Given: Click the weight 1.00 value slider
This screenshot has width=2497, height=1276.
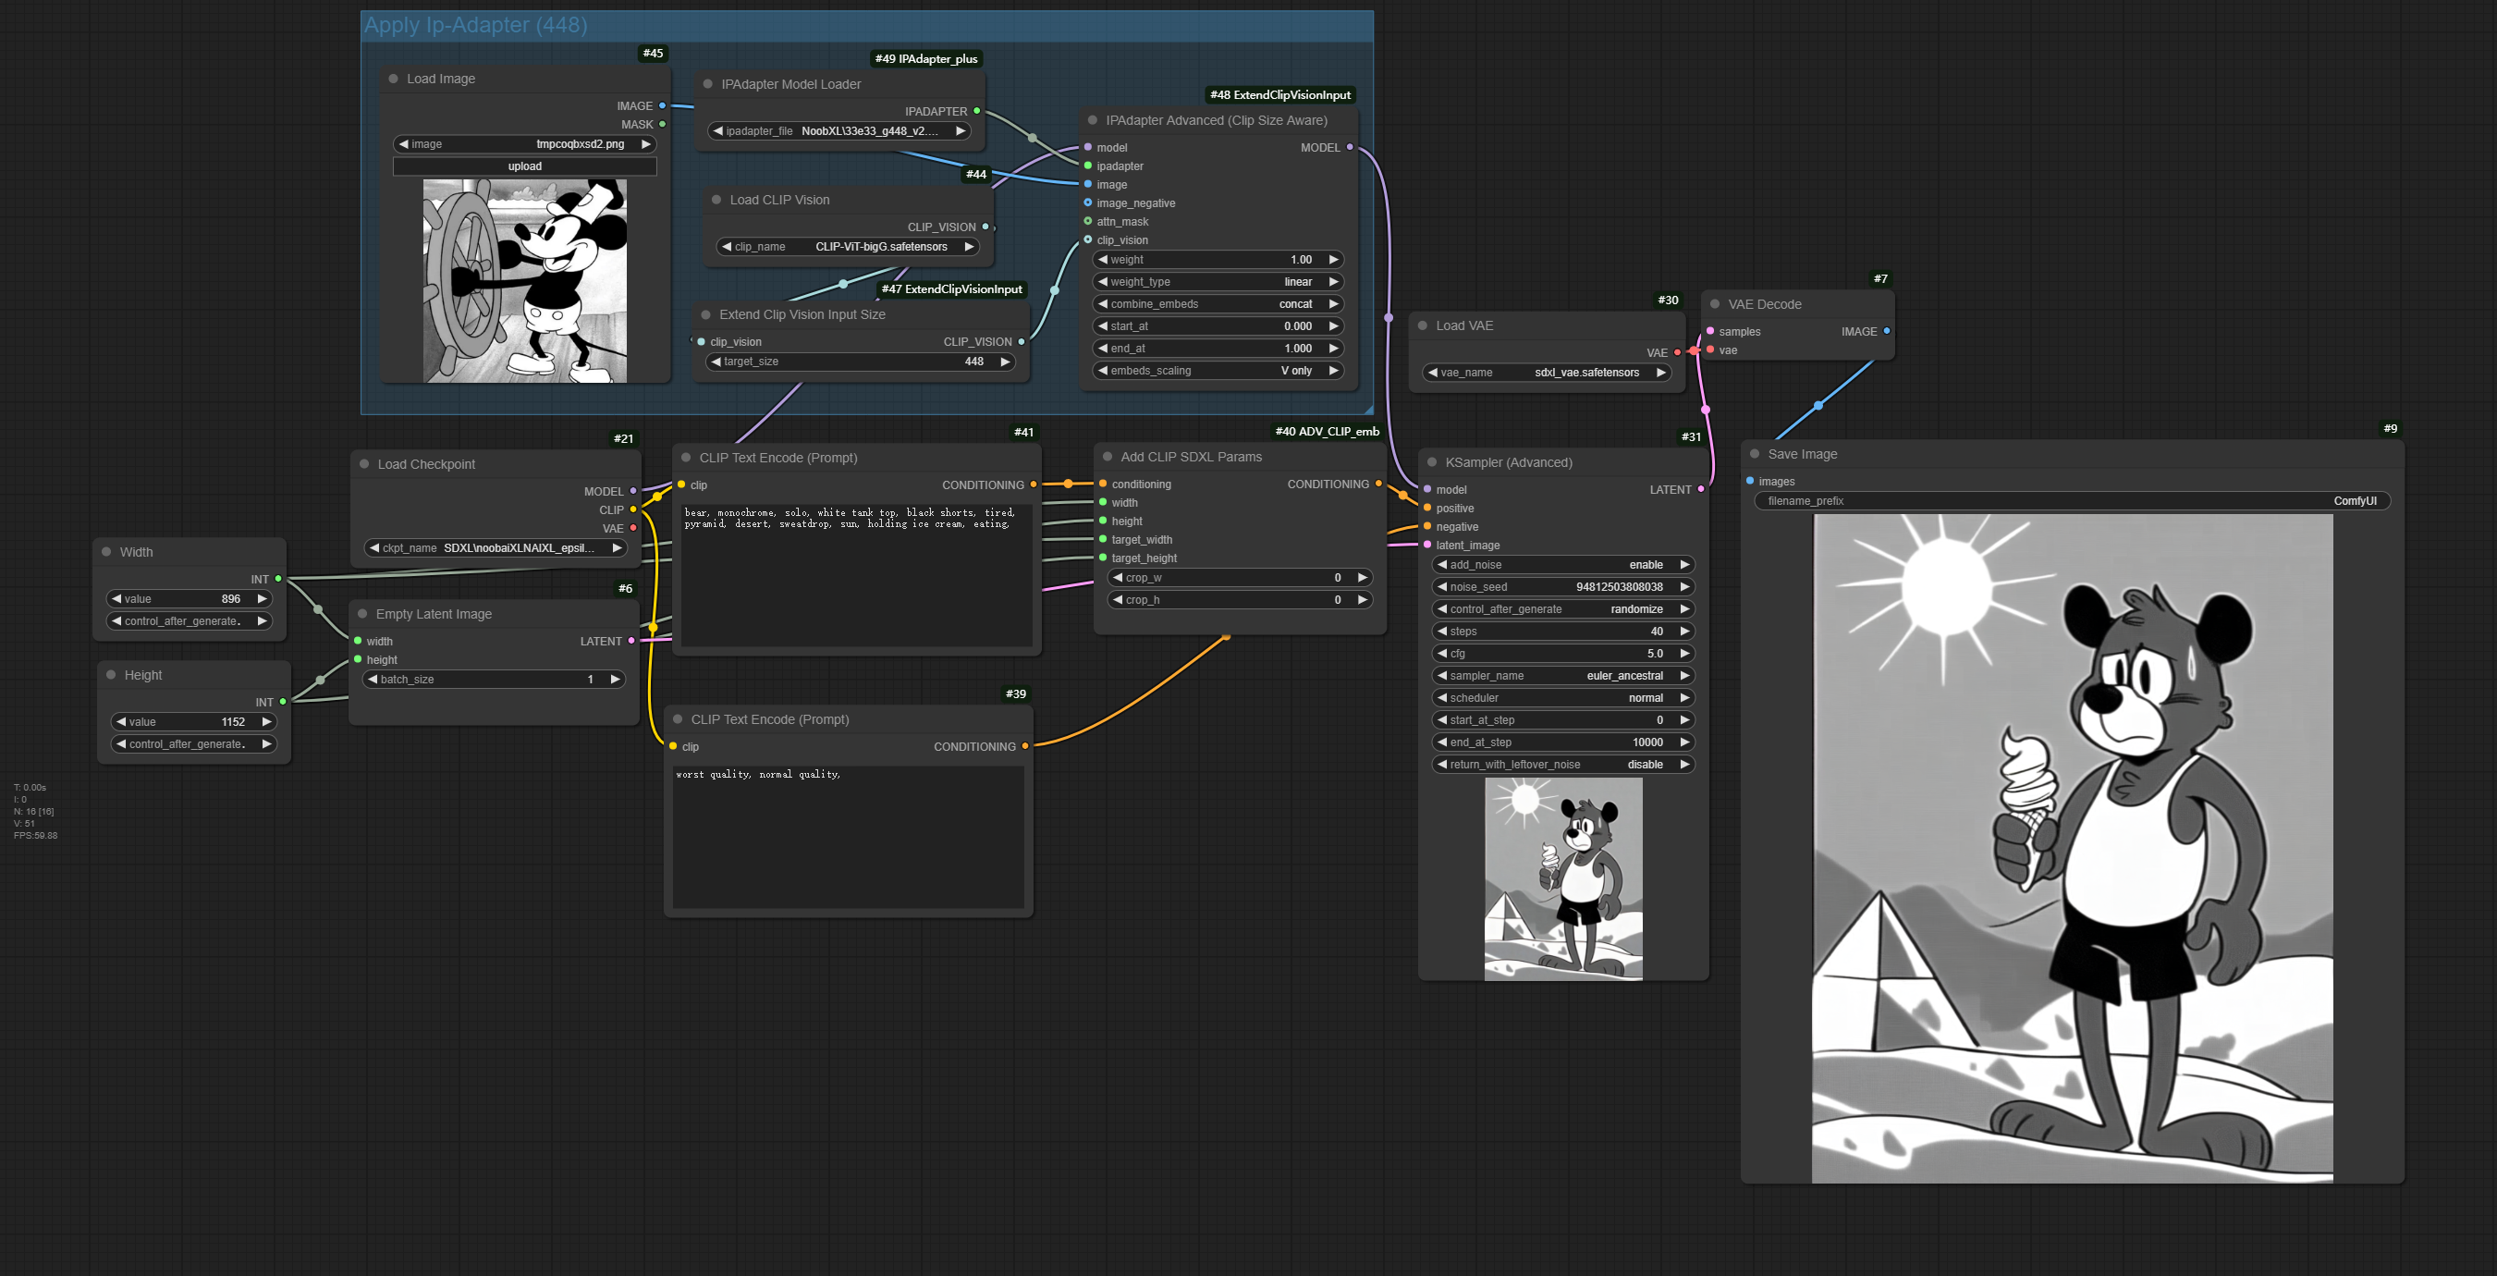Looking at the screenshot, I should (x=1218, y=259).
